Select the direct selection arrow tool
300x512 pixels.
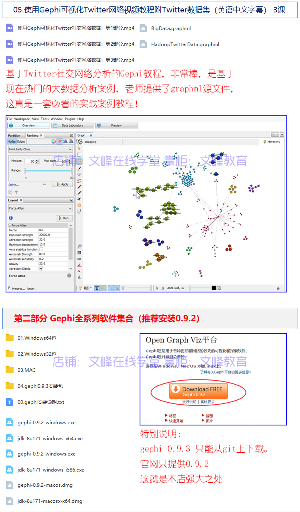tap(79, 148)
